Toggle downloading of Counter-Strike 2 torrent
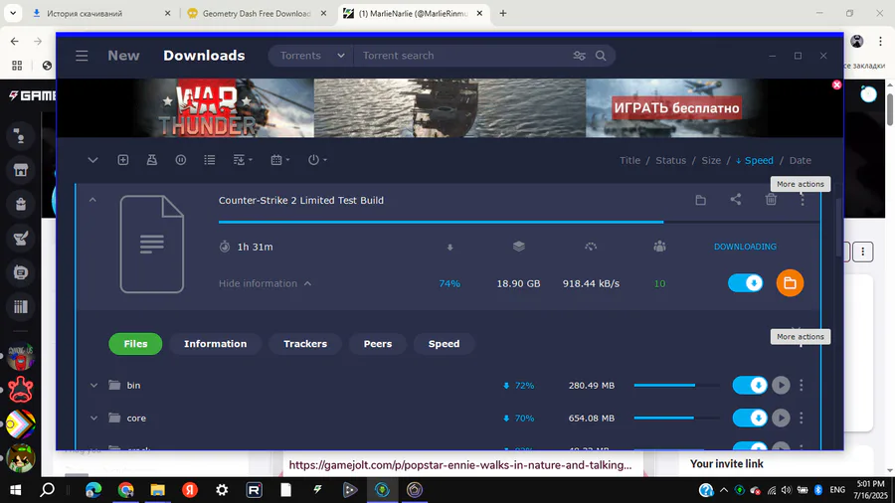895x503 pixels. [x=746, y=283]
